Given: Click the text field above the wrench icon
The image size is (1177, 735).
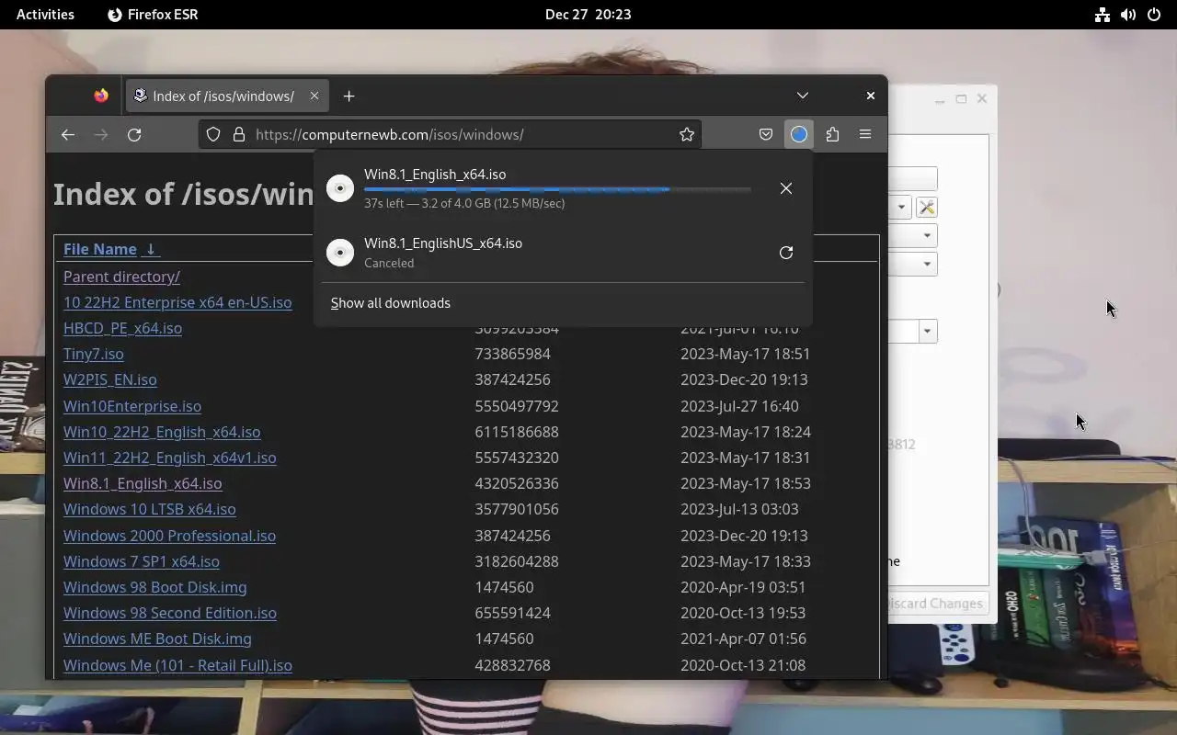Looking at the screenshot, I should pos(913,178).
